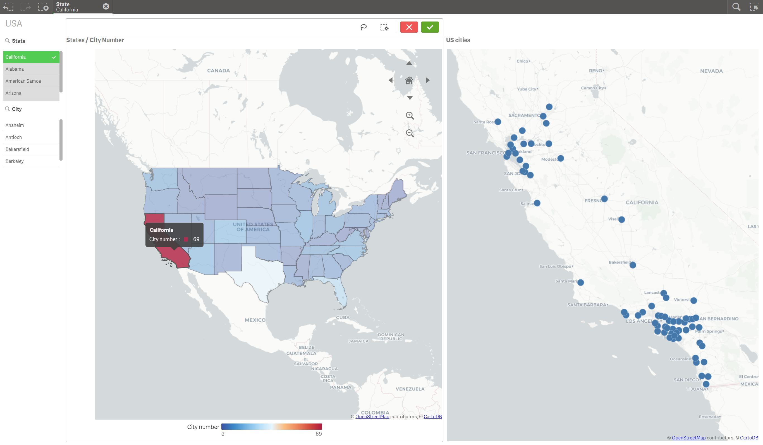Toggle the California state checkbox on
Screen dimensions: 763x445
click(53, 57)
